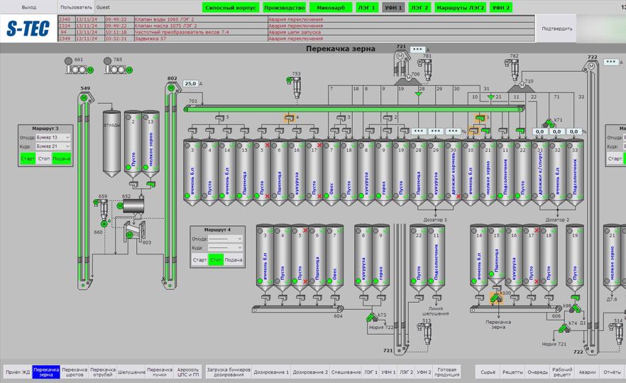
Task: Toggle gate valve 2 under conveyor 701
Action: point(388,117)
